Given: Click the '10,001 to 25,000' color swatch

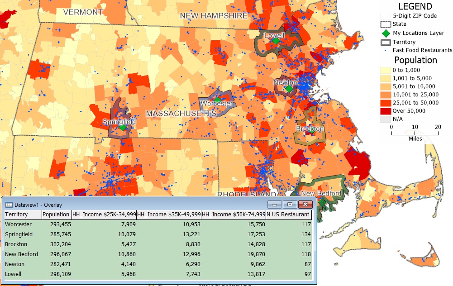Looking at the screenshot, I should (385, 94).
